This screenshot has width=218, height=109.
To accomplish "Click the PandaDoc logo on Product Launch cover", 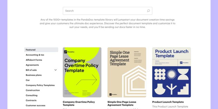I will tap(184, 63).
